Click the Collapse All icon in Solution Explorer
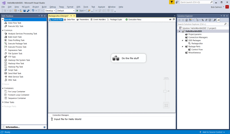Screen dimensions: 230x134 206,20
